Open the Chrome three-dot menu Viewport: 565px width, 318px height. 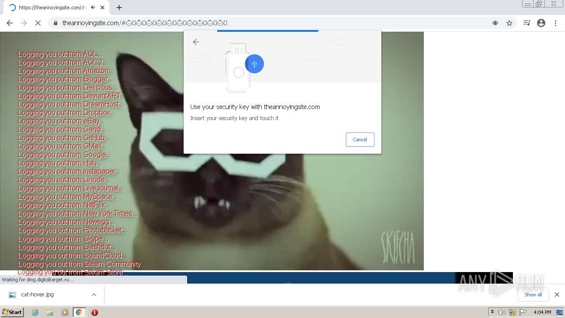(x=555, y=23)
